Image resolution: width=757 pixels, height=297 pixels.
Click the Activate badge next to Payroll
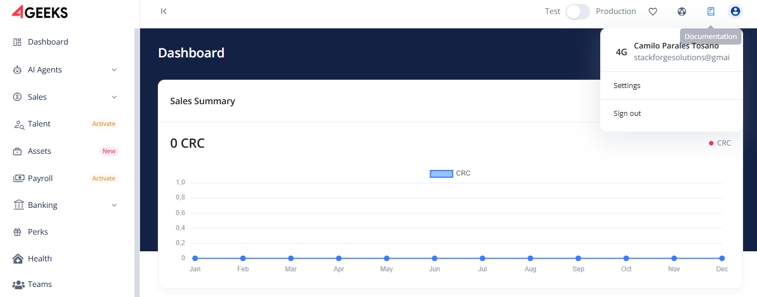click(104, 178)
